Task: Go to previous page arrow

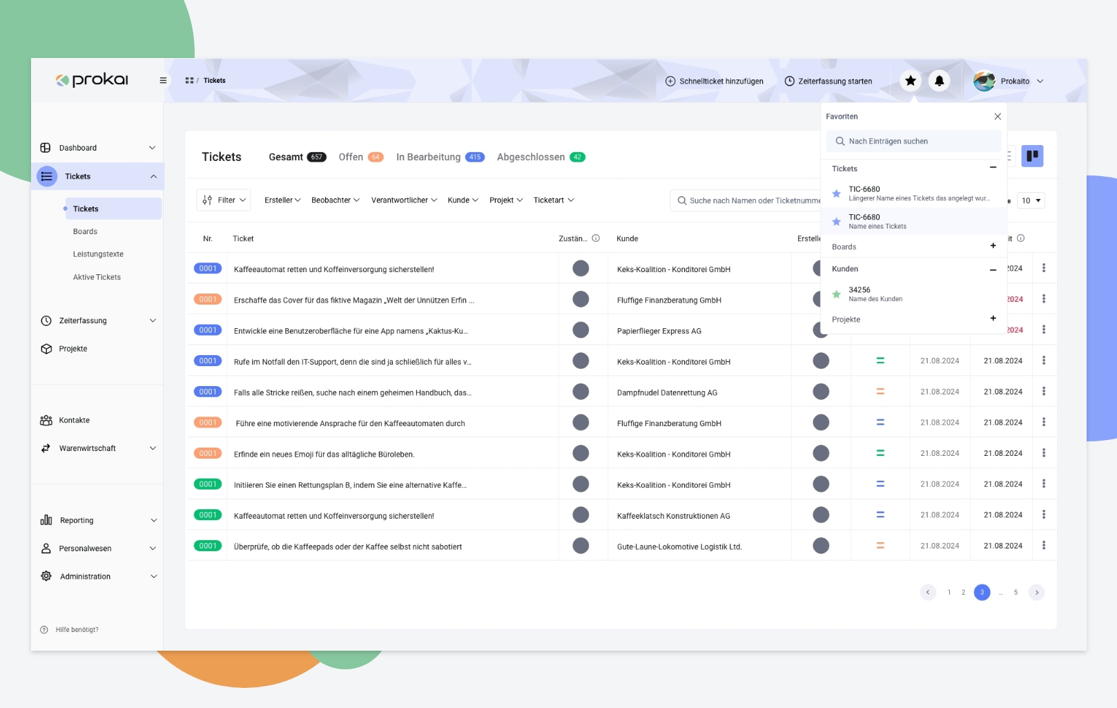Action: point(928,592)
